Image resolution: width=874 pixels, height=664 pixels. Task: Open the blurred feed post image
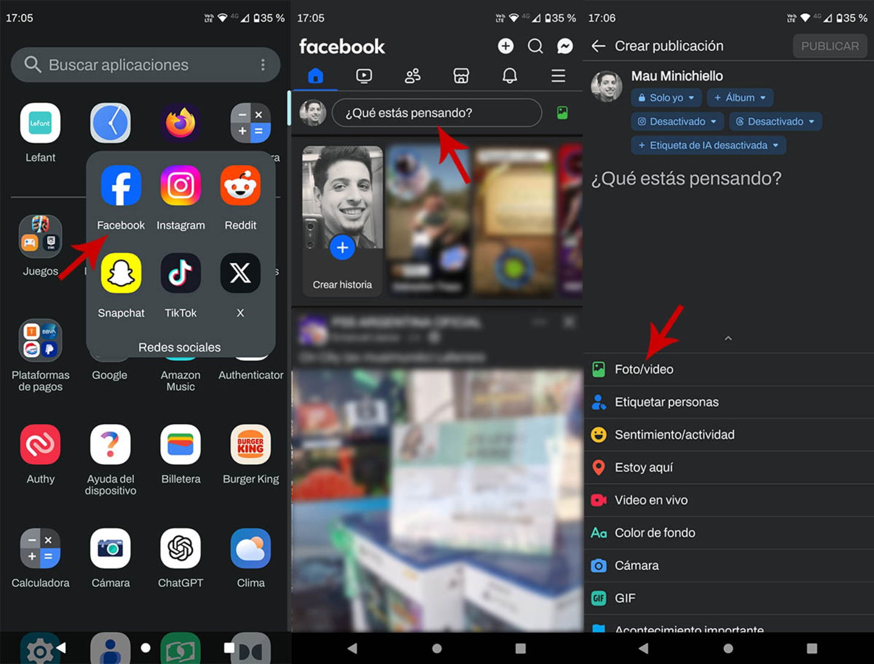(x=437, y=501)
